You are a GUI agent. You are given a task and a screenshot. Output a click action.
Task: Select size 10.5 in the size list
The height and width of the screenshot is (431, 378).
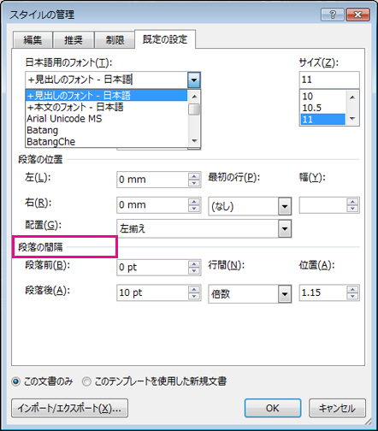point(322,108)
